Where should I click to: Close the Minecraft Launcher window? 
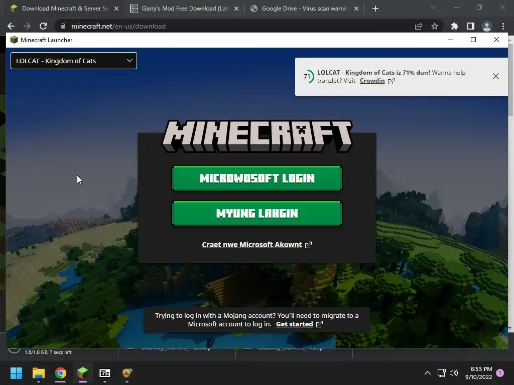coord(496,40)
